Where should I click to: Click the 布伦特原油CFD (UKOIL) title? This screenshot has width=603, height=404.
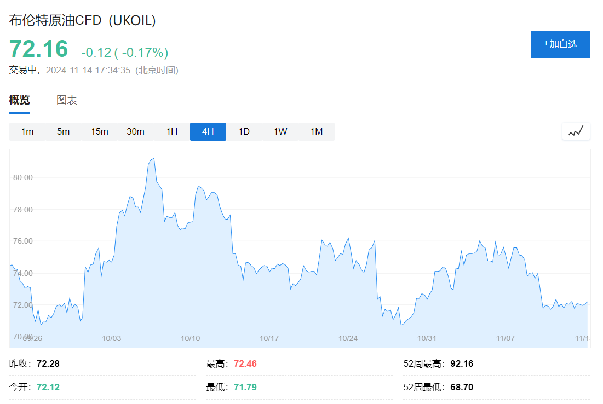coord(83,20)
